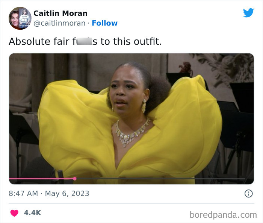The width and height of the screenshot is (263, 223).
Task: Click the Caitlin Moran display name
Action: click(x=60, y=13)
